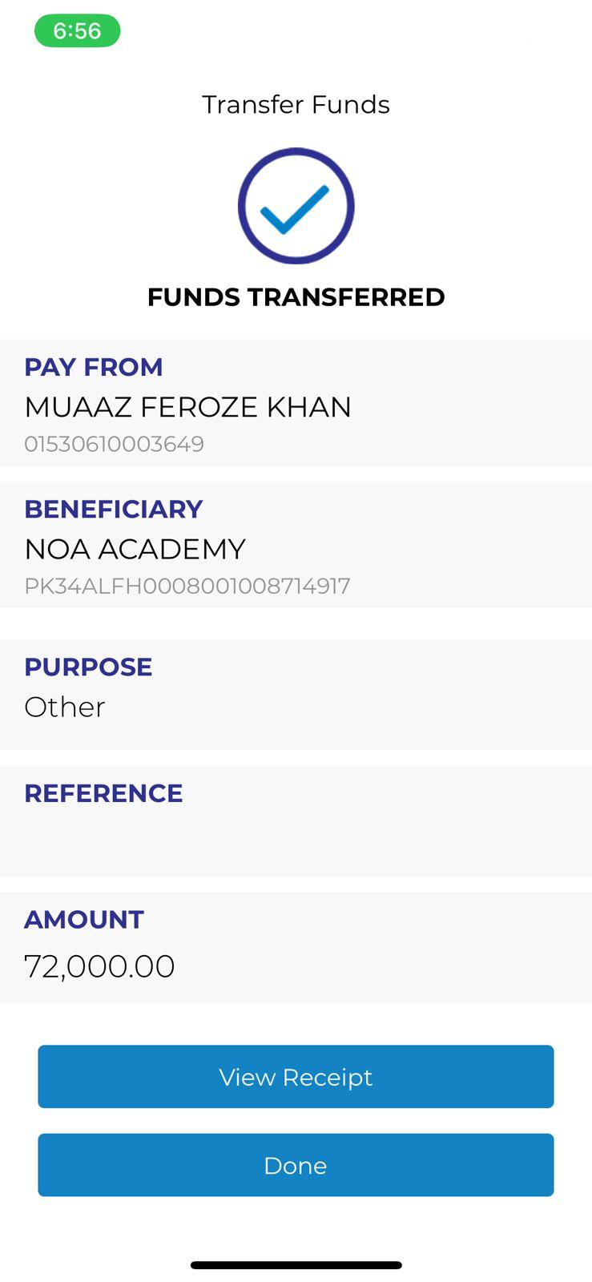The height and width of the screenshot is (1282, 592).
Task: Tap the home indicator bar
Action: pos(296,1265)
